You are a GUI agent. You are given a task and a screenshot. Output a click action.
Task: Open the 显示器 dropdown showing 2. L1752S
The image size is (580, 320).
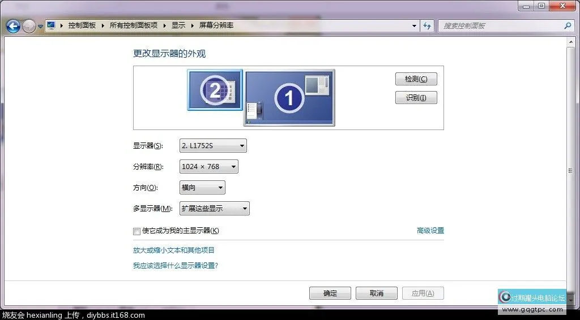(x=213, y=146)
